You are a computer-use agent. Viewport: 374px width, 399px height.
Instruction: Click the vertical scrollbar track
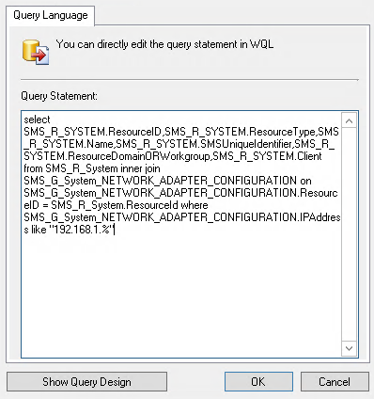(349, 234)
